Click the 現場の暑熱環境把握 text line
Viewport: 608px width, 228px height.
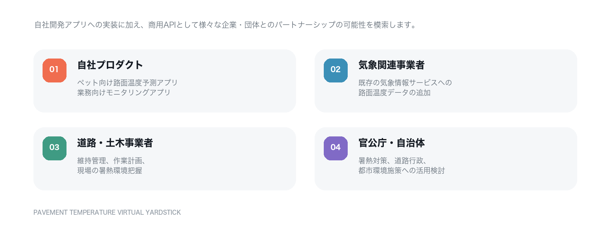[110, 171]
